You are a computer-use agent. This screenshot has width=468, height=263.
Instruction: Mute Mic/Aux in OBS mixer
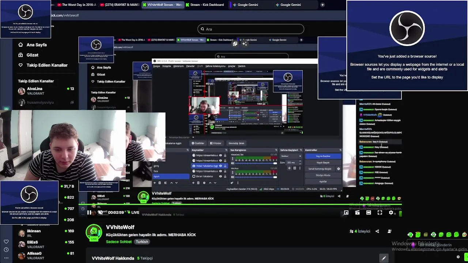tap(233, 178)
